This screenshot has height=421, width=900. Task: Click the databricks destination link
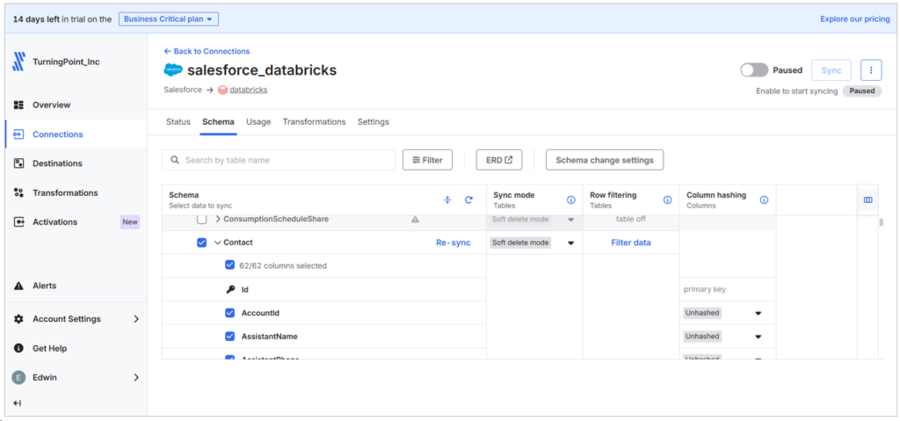[249, 91]
